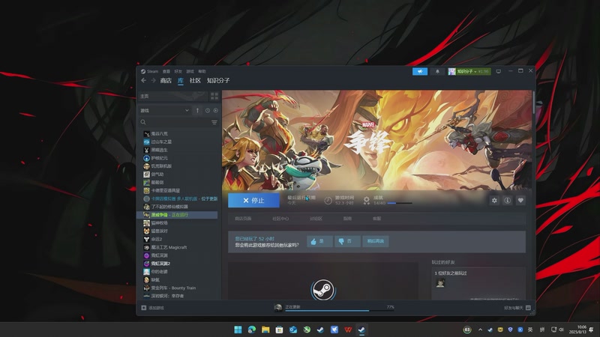Open the advanced filter lines icon
The image size is (600, 337).
coord(214,122)
